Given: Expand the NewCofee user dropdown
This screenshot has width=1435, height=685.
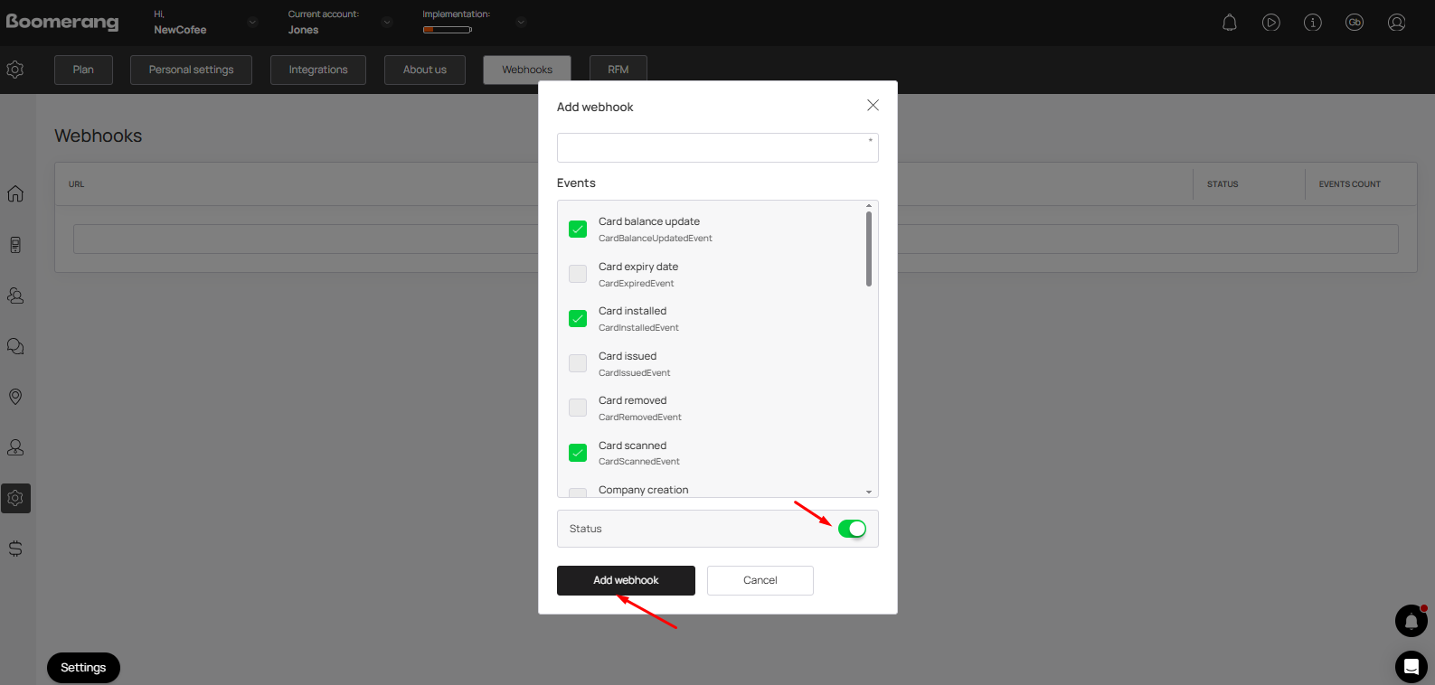Looking at the screenshot, I should [x=252, y=23].
